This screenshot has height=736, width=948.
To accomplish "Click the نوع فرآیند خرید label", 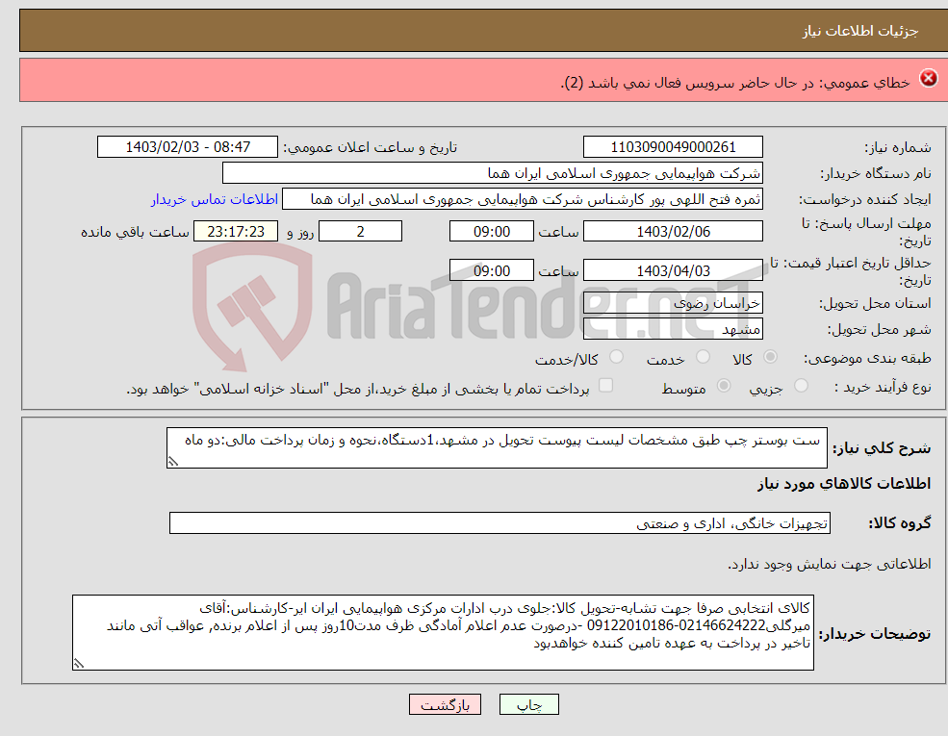I will (x=884, y=387).
